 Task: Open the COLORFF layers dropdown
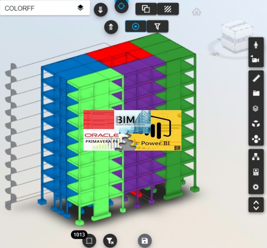pyautogui.click(x=45, y=8)
